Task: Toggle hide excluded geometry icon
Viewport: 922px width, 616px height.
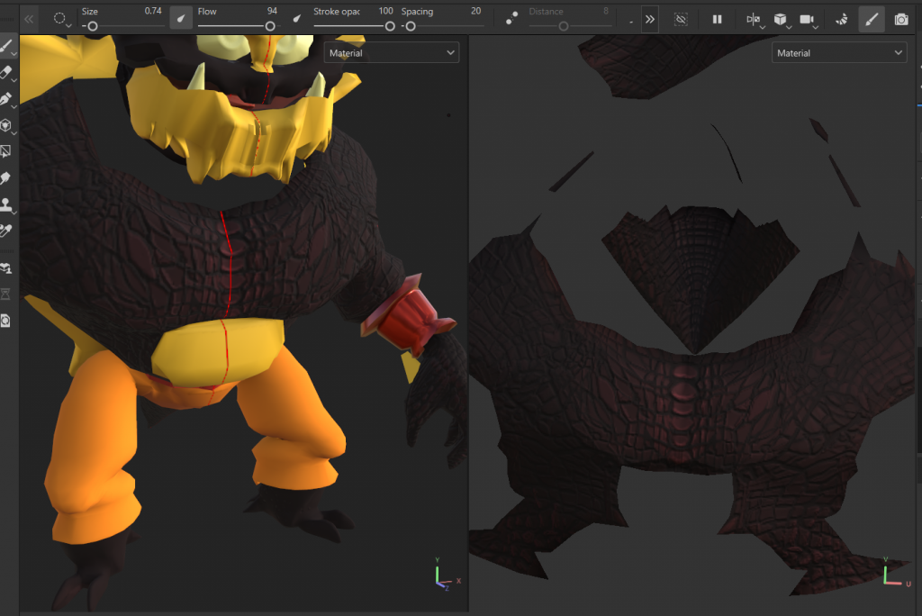Action: [681, 20]
